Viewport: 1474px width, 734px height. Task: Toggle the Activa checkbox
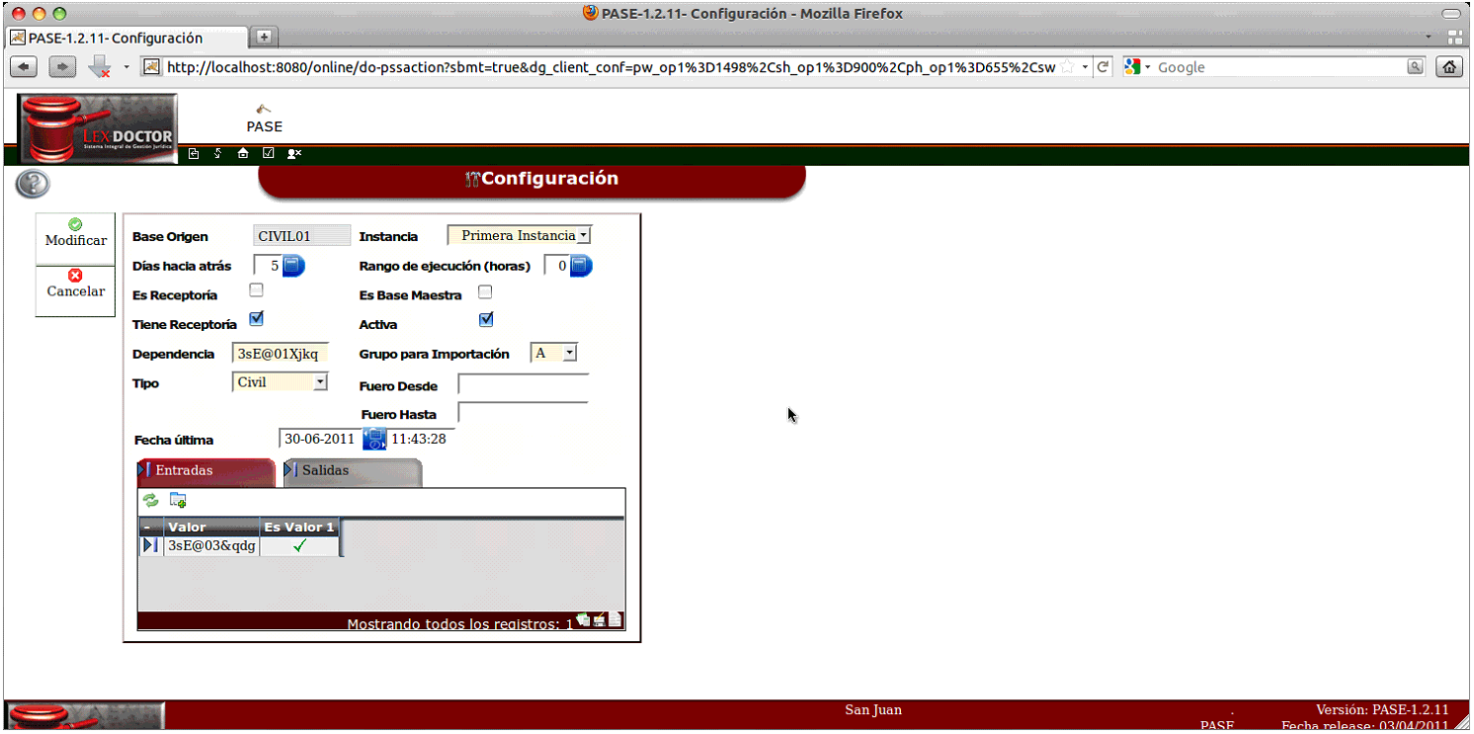coord(486,319)
